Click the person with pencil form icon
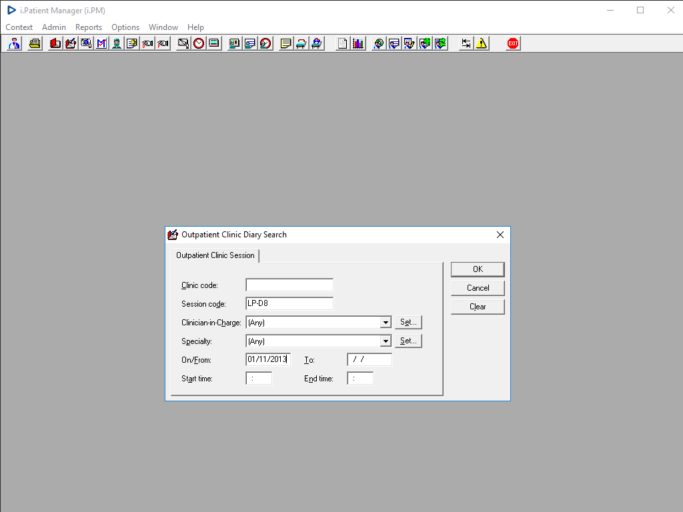Viewport: 683px width, 512px height. click(410, 43)
